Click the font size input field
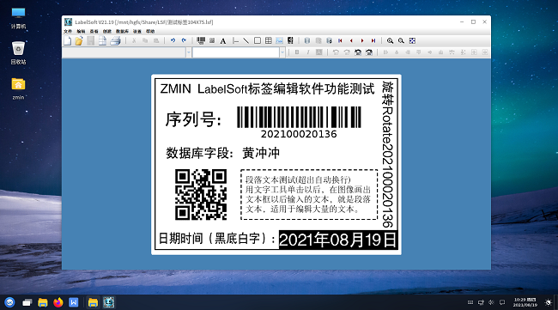This screenshot has width=558, height=310. pos(236,52)
